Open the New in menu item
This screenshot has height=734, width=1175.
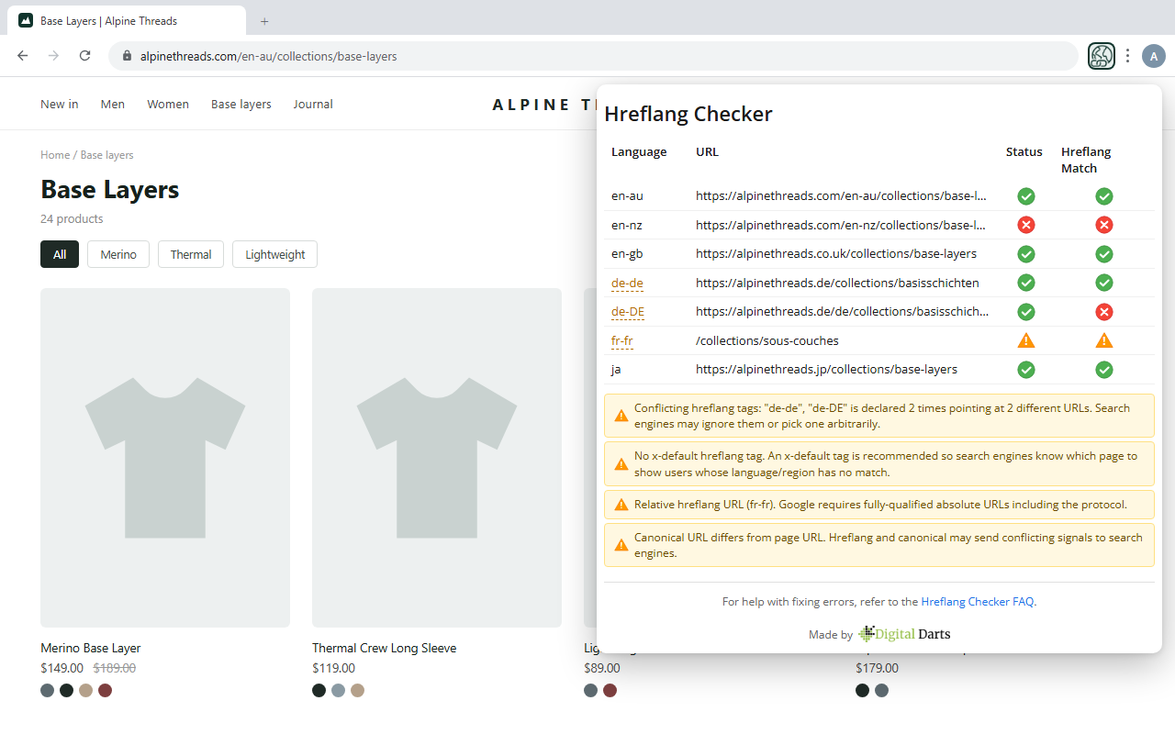click(x=60, y=105)
